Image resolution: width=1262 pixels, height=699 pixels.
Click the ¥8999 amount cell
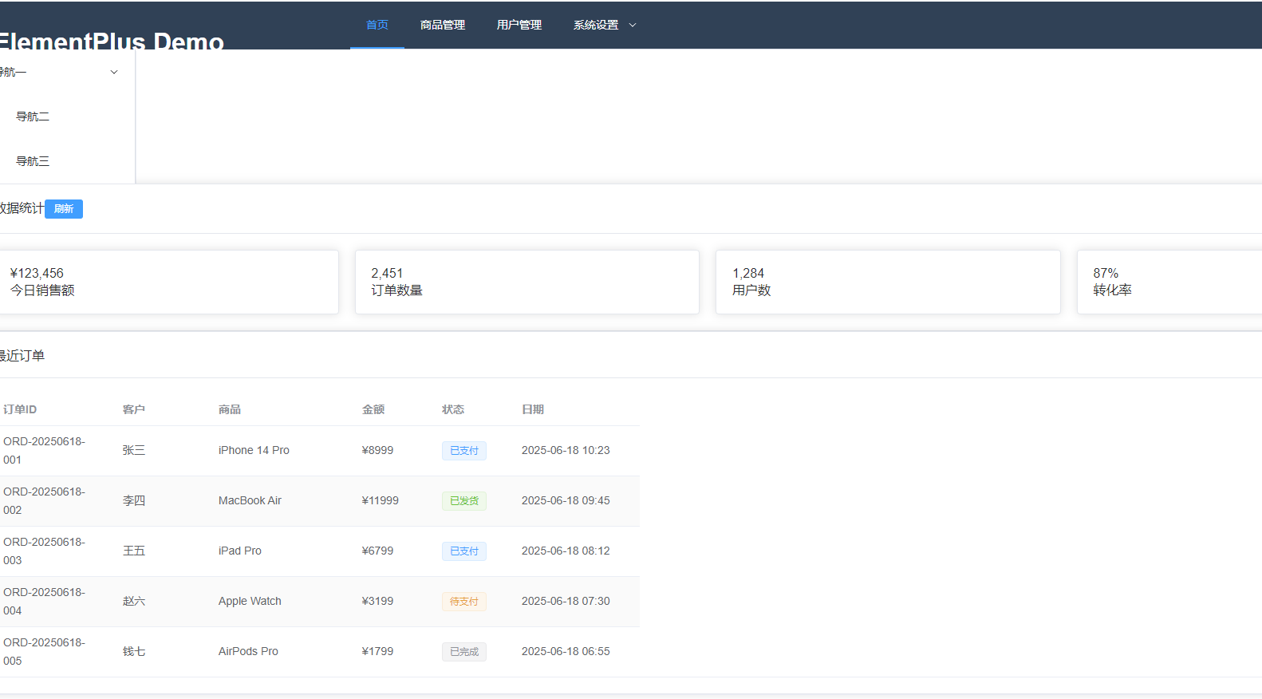[x=378, y=450]
